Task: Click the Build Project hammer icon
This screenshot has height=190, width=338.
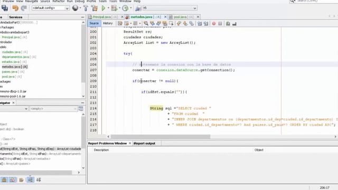Action: click(x=86, y=8)
